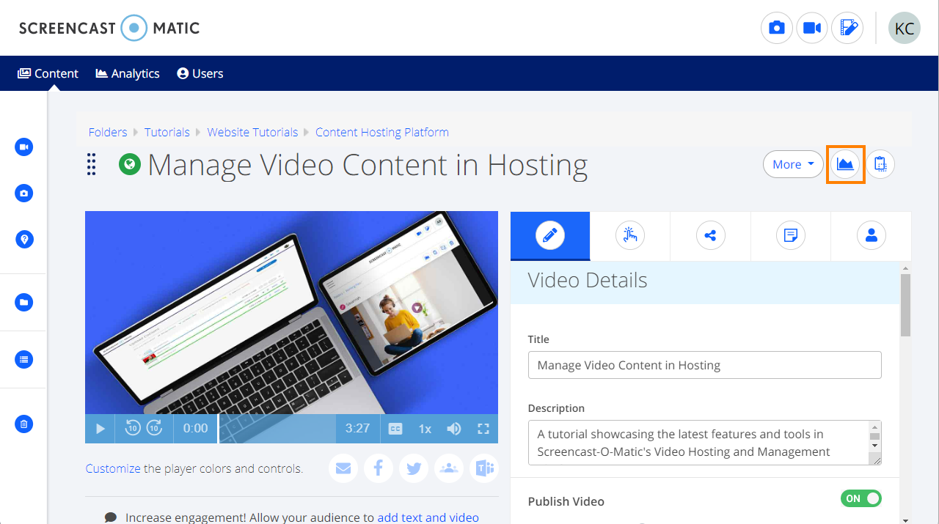Click the green globe public status icon
The width and height of the screenshot is (939, 524).
[x=129, y=164]
